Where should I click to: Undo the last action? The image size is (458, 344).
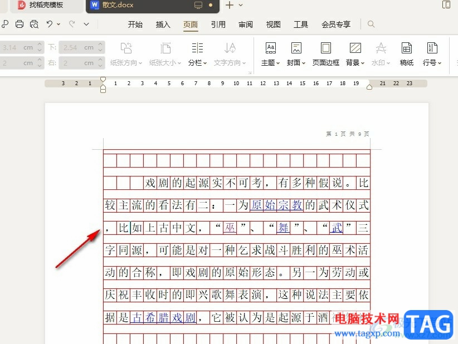[50, 24]
